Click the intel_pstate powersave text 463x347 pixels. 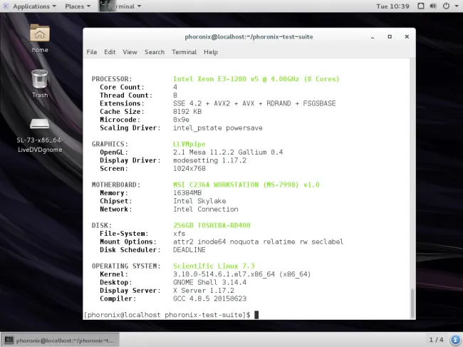point(218,128)
